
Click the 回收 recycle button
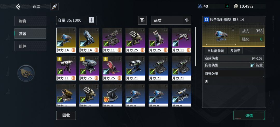click(x=66, y=115)
